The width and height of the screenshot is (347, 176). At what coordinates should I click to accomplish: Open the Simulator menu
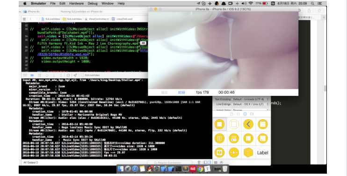pyautogui.click(x=38, y=4)
